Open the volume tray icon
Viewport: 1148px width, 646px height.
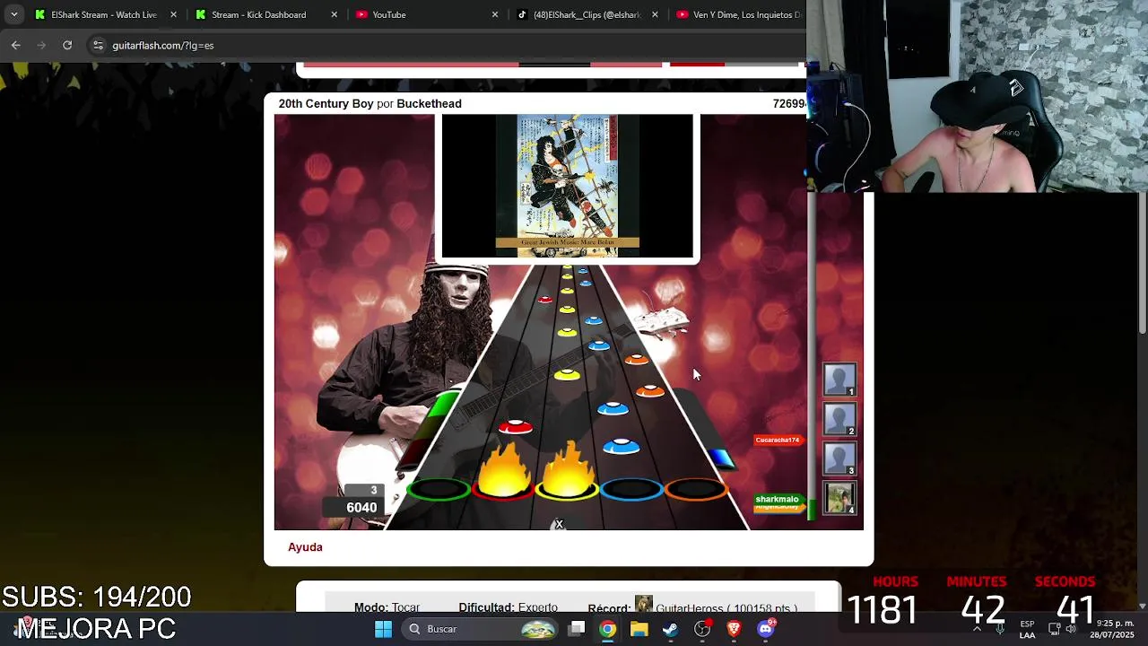pos(1071,629)
